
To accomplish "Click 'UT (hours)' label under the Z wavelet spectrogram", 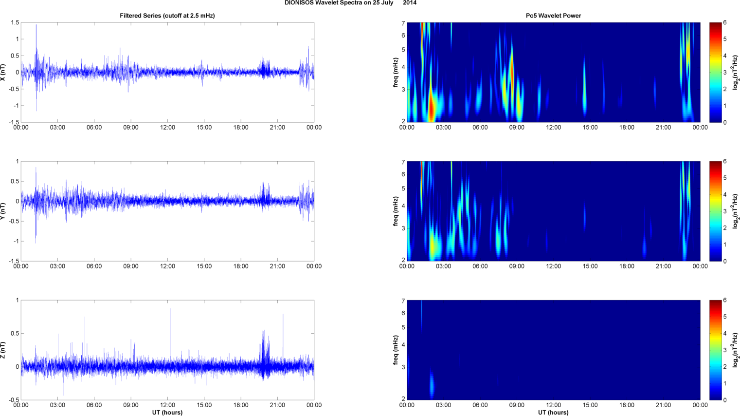I will pyautogui.click(x=553, y=413).
